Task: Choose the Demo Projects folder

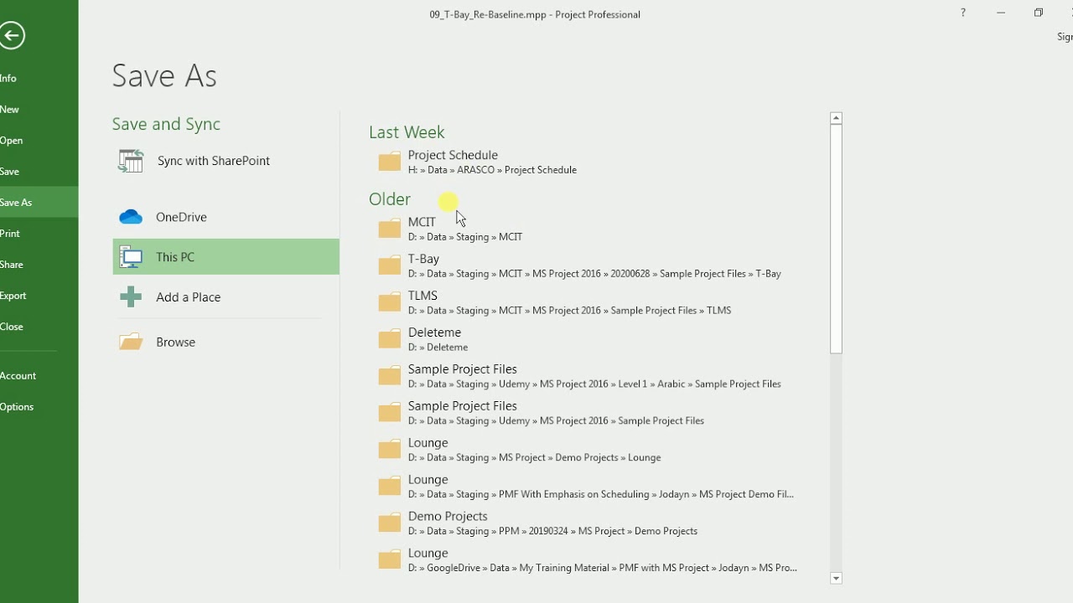Action: pyautogui.click(x=448, y=517)
